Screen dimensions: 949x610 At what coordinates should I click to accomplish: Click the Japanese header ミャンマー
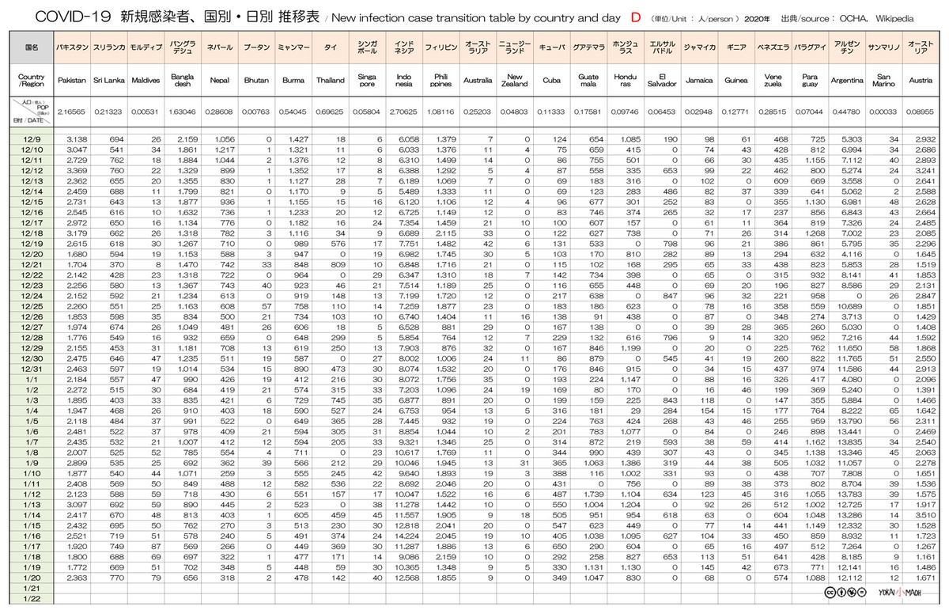[293, 48]
